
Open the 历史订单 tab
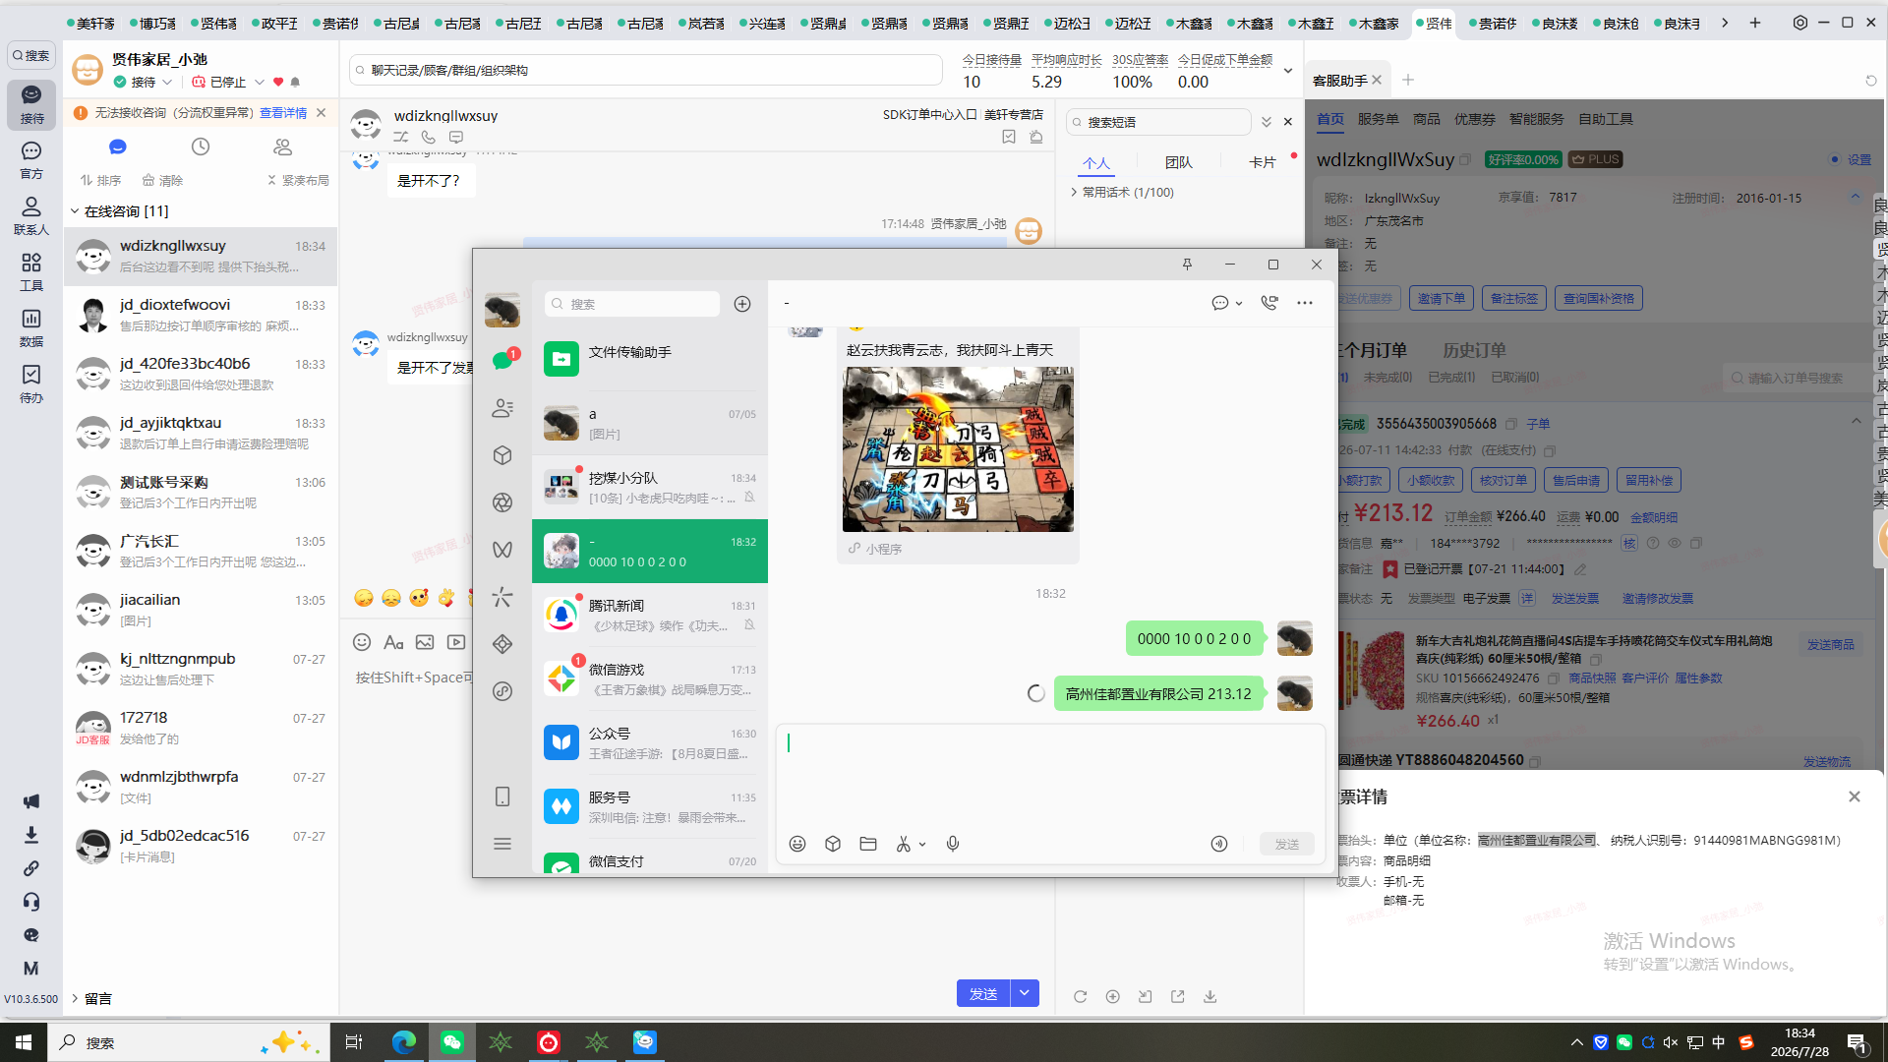click(x=1474, y=350)
